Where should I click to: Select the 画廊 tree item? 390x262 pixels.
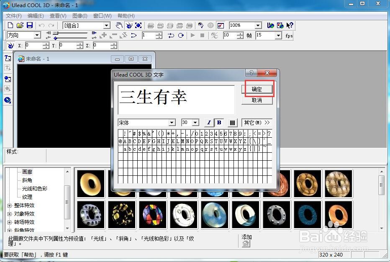(x=27, y=172)
